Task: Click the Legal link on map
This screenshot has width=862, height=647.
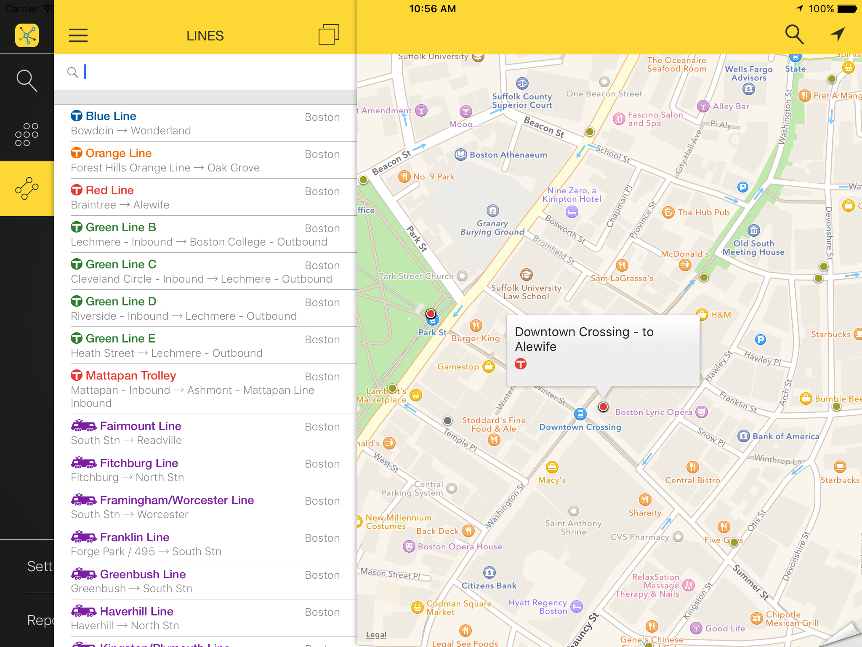Action: point(376,635)
